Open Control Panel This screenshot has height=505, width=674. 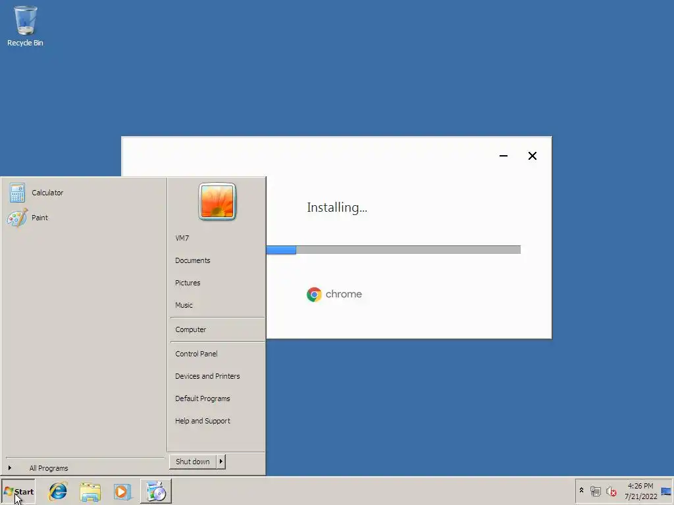(217, 354)
